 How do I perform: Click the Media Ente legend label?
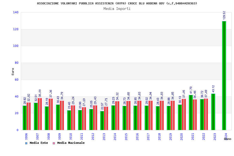(x=39, y=143)
